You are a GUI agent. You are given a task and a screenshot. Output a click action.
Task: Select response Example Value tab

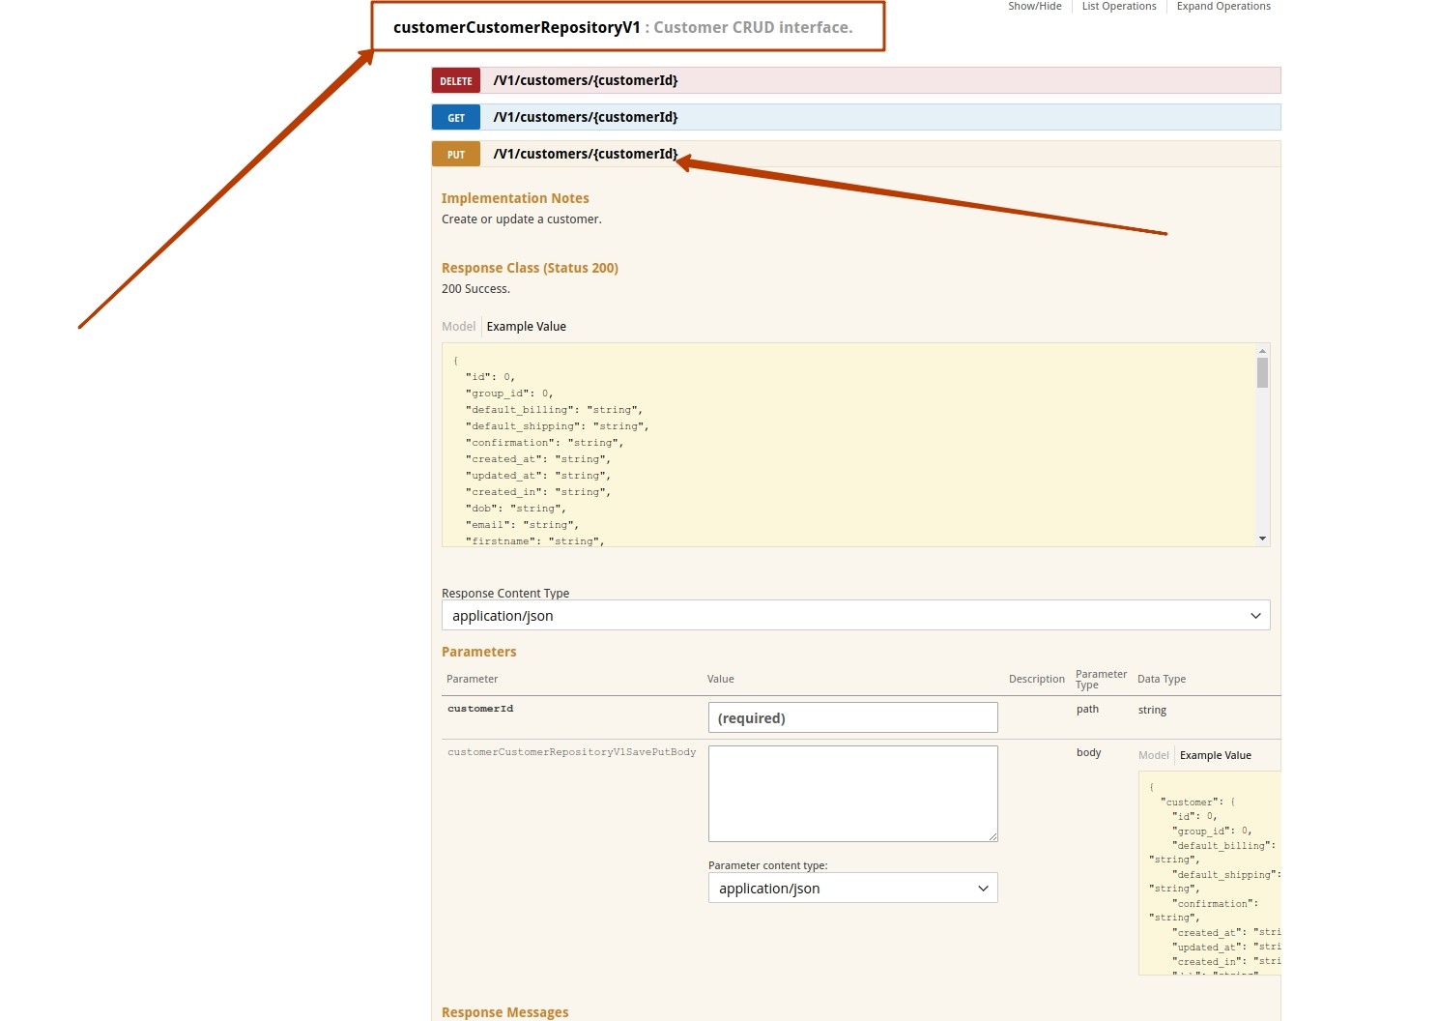[527, 327]
